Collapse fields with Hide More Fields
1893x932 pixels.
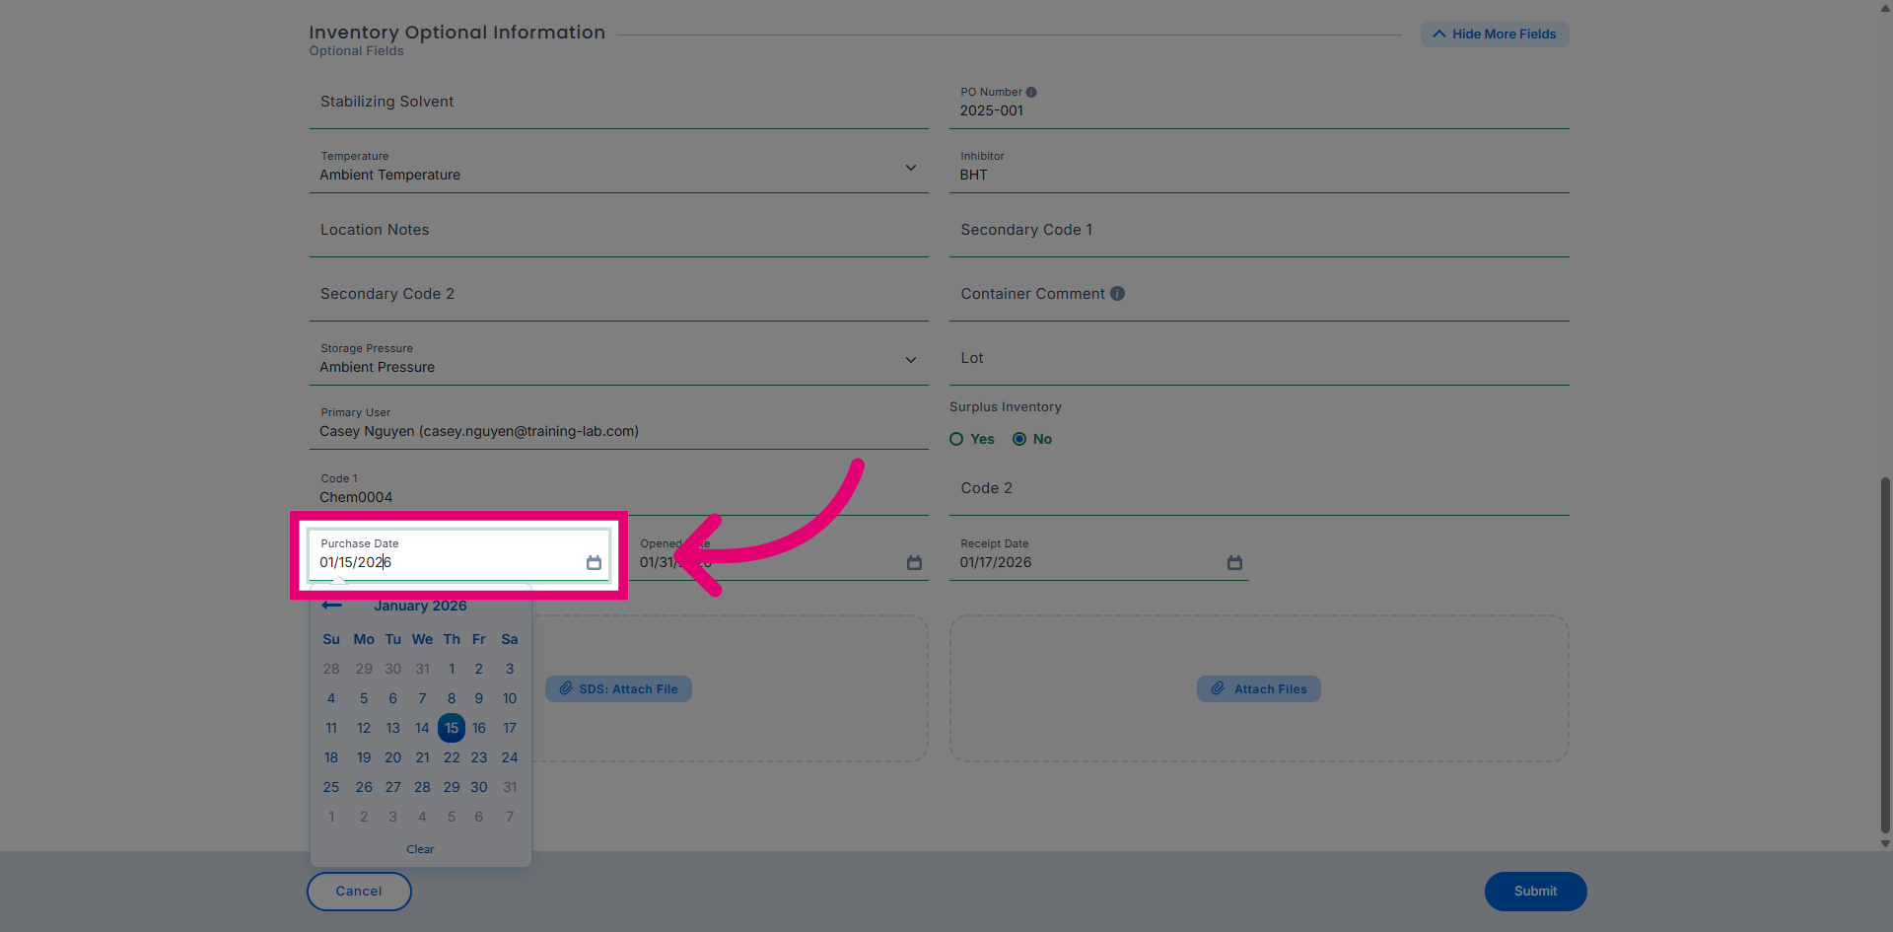(x=1495, y=34)
